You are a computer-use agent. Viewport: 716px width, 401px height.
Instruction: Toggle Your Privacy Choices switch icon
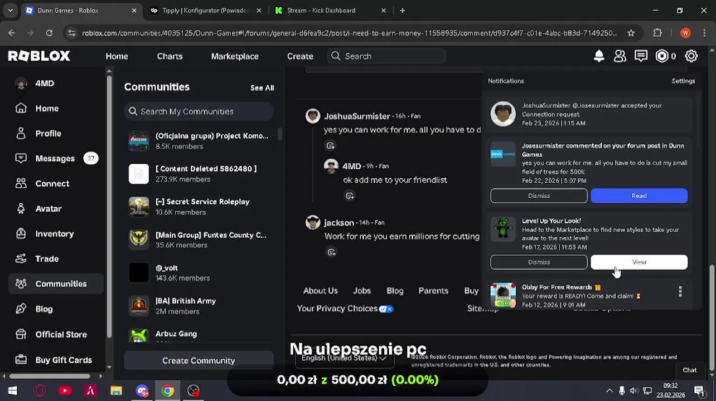(386, 309)
